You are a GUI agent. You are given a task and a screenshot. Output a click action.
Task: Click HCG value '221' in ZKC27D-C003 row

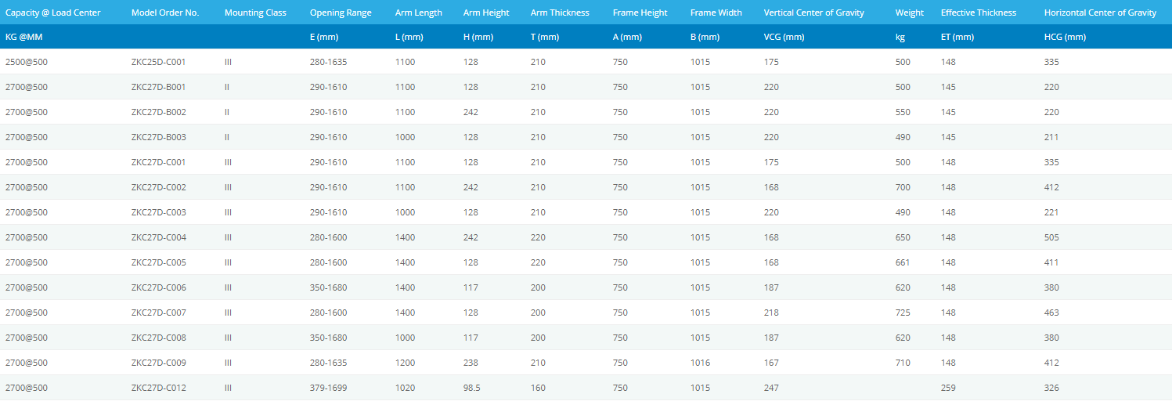coord(1051,212)
